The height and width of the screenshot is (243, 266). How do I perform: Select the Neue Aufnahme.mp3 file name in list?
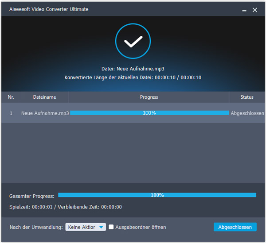(45, 113)
